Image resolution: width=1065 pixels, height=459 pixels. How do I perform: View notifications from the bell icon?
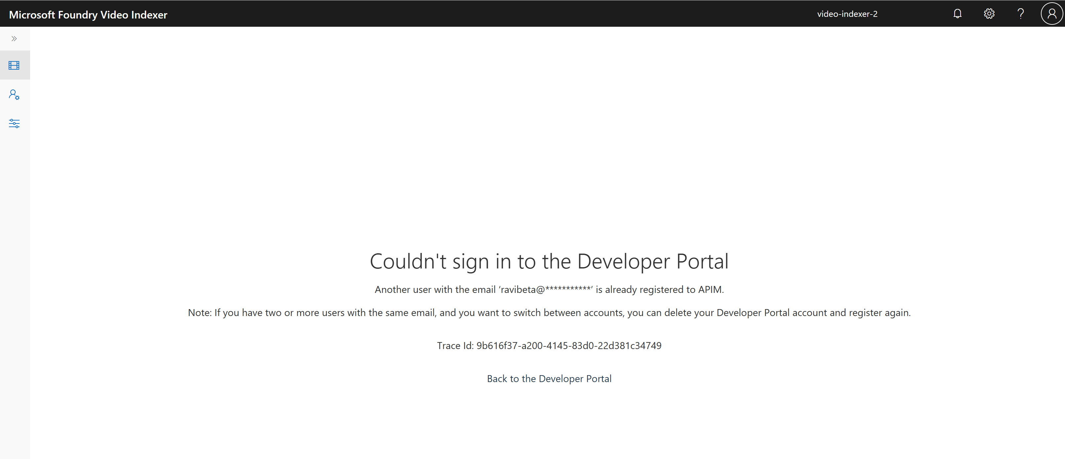point(958,13)
